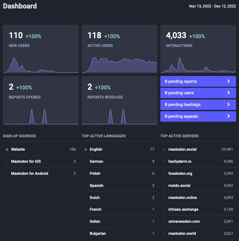Screen dimensions: 239x241
Task: Click the purple dot beside Website
Action: pyautogui.click(x=7, y=149)
